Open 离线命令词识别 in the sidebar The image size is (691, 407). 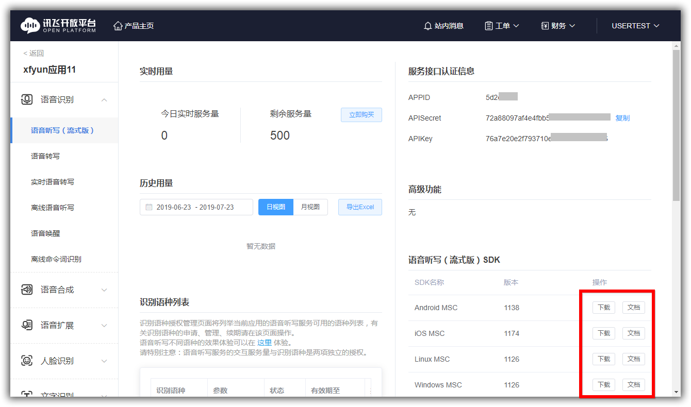(x=56, y=259)
